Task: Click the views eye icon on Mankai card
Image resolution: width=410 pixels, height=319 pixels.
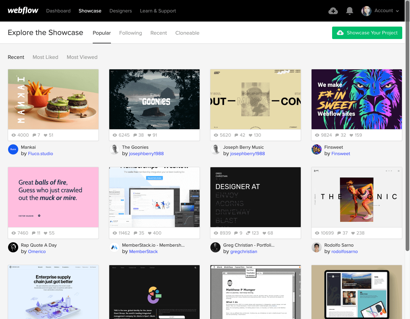Action: (x=14, y=135)
